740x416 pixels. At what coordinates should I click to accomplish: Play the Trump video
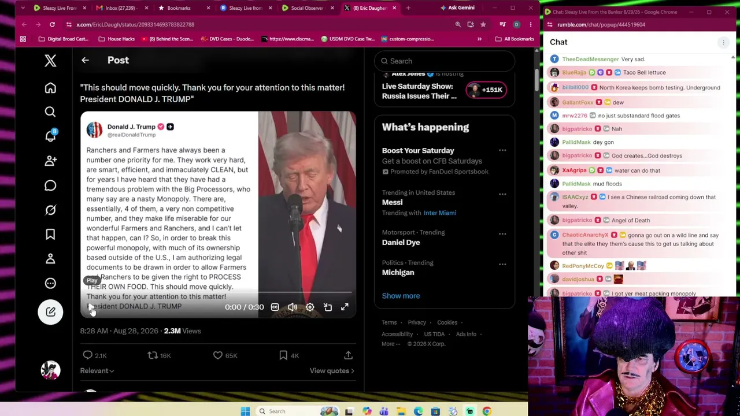[x=92, y=307]
